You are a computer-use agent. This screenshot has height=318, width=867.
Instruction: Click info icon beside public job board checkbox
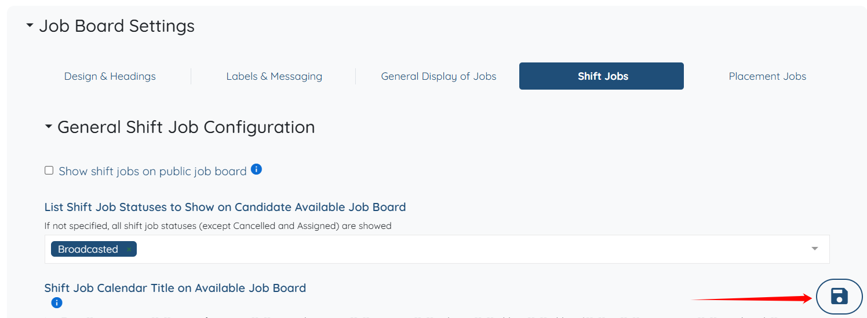click(256, 170)
